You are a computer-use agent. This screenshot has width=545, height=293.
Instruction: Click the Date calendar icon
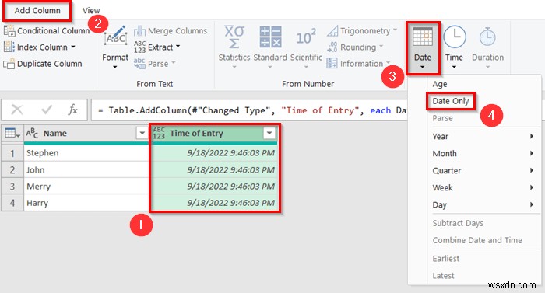(x=423, y=37)
